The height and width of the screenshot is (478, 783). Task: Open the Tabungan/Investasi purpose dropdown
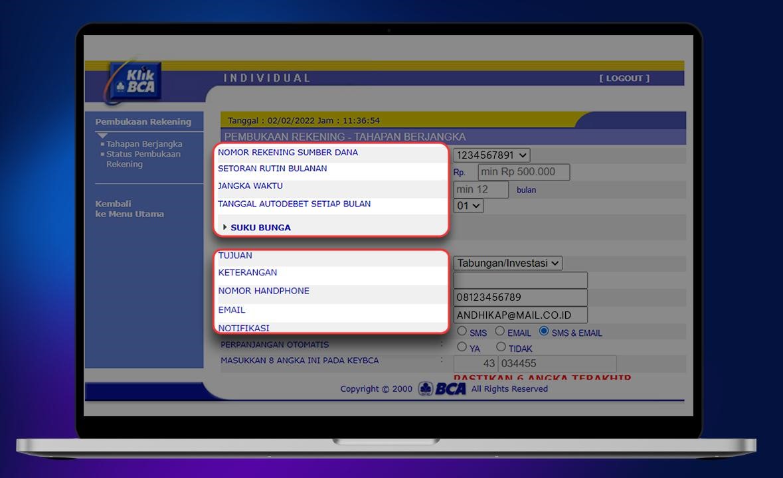(x=507, y=264)
